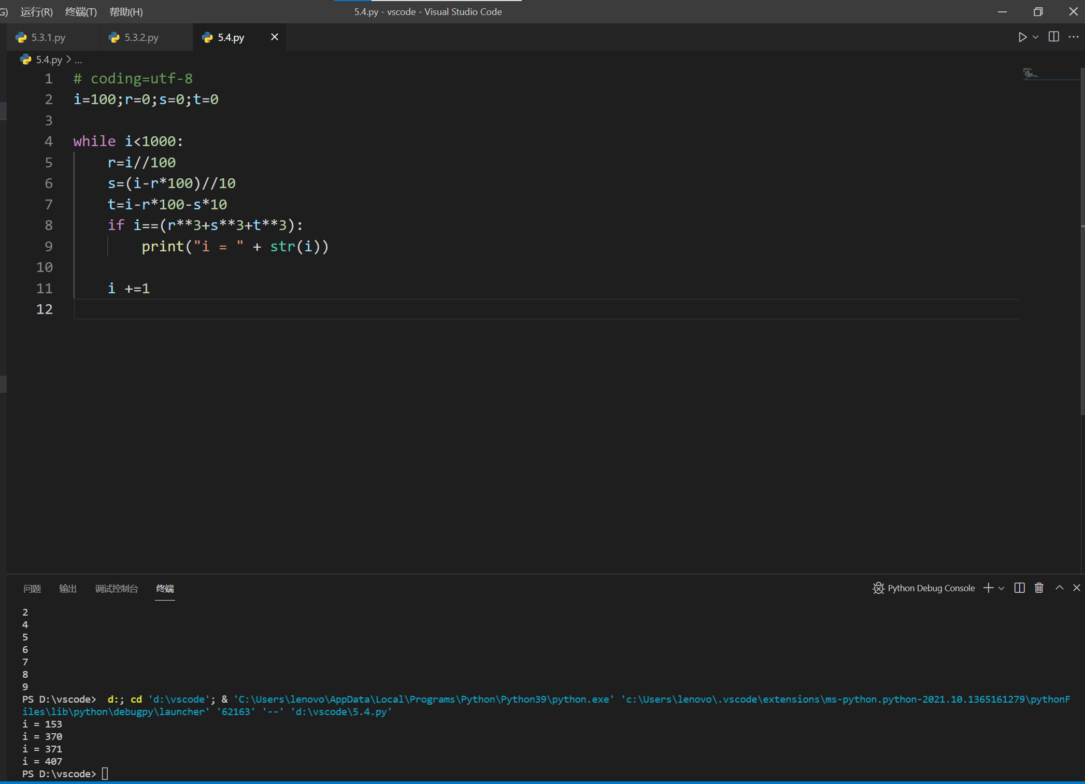Open the 终端(T) menu in menu bar

coord(81,12)
